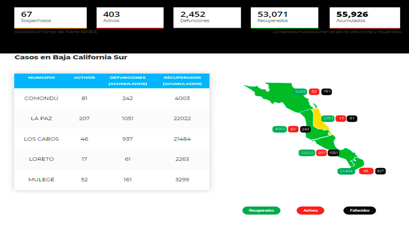The width and height of the screenshot is (409, 227).
Task: Select MULEGÉ in the municipality column
Action: [42, 179]
